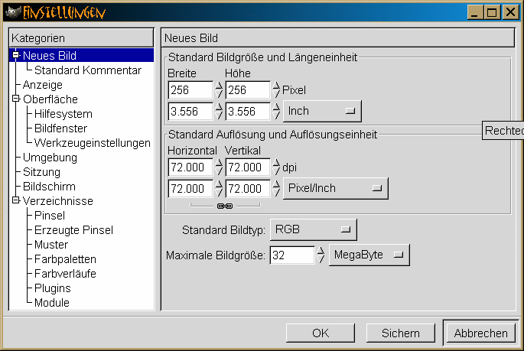Collapse the Oberfläche tree node
524x351 pixels.
(16, 99)
